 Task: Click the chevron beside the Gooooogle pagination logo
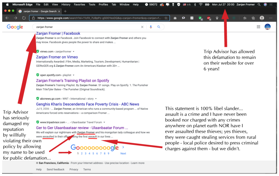pos(123,147)
